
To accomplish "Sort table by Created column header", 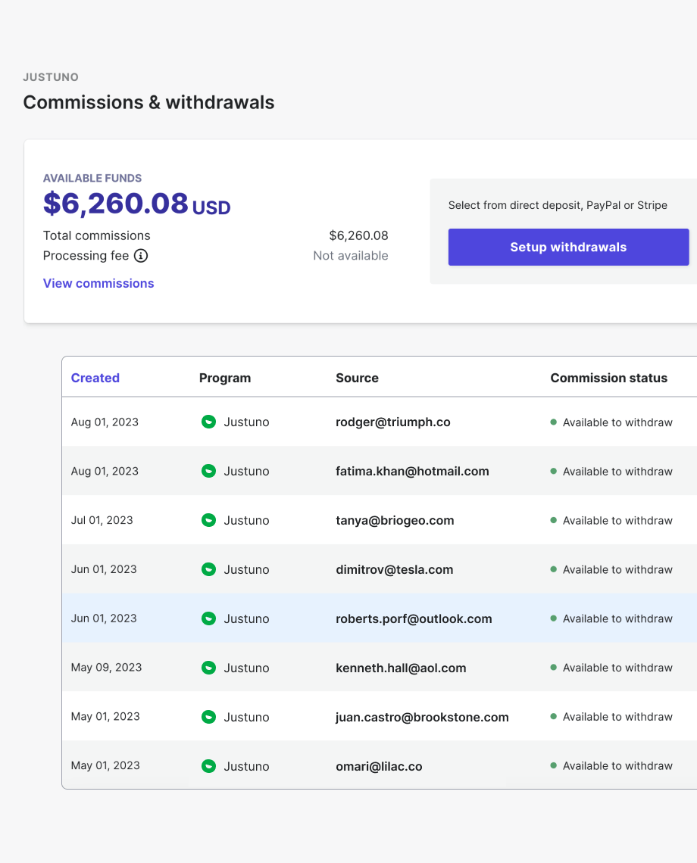I will 95,378.
